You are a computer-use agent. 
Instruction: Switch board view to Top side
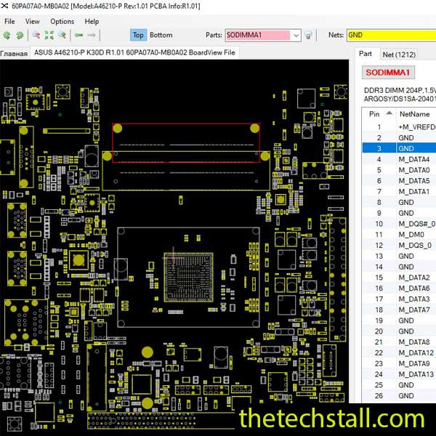tap(138, 35)
